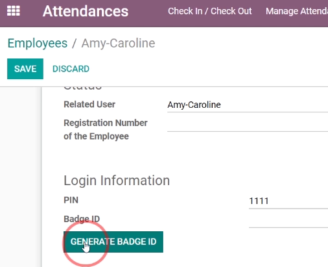Click the gray margin left of form sheet

(x=20, y=177)
